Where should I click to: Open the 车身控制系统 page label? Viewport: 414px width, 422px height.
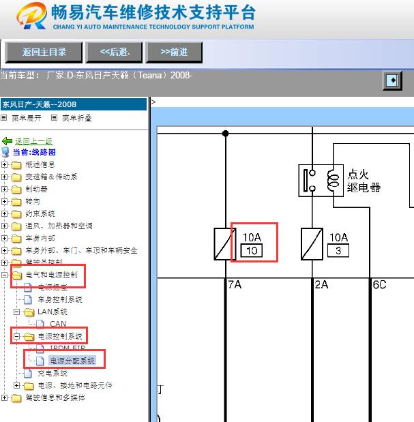coord(60,299)
